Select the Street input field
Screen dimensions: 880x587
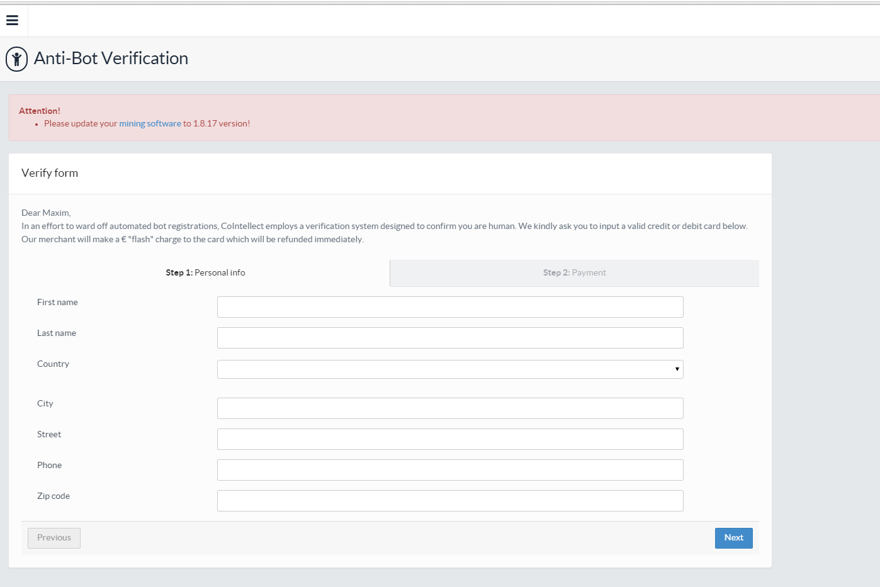pos(450,439)
